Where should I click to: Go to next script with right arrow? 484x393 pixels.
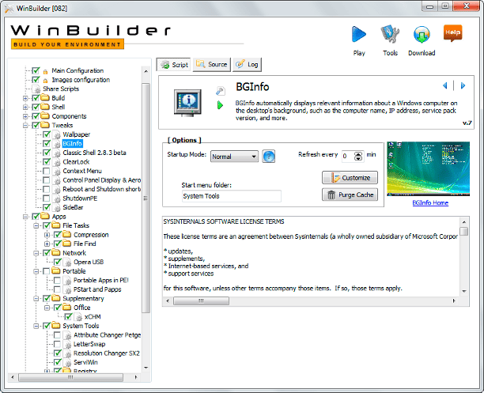tap(463, 85)
